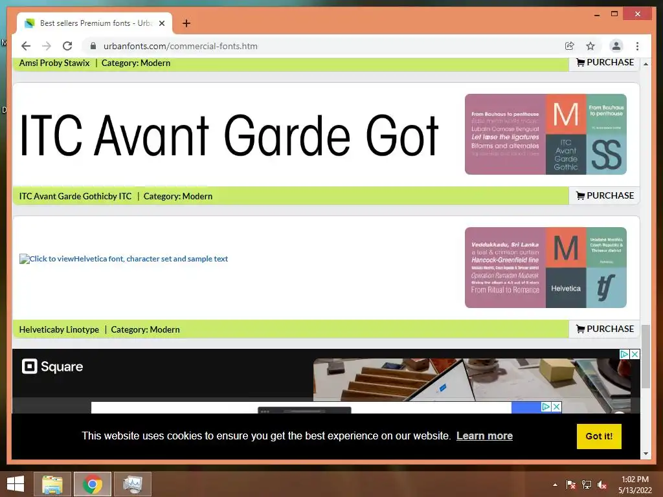Open the ITC Avant Garde Gothic poster thumbnail
The height and width of the screenshot is (497, 663).
pyautogui.click(x=545, y=134)
